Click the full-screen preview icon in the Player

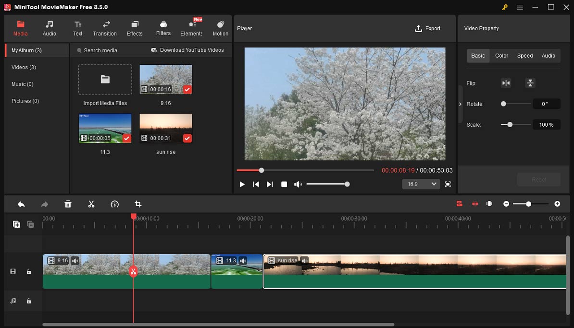pos(448,184)
